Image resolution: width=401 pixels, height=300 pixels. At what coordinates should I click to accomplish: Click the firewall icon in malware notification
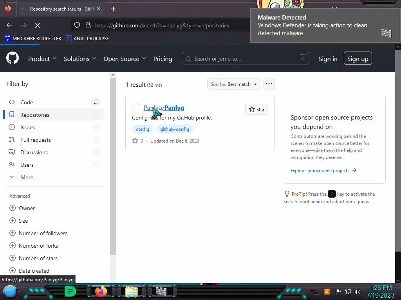(387, 33)
